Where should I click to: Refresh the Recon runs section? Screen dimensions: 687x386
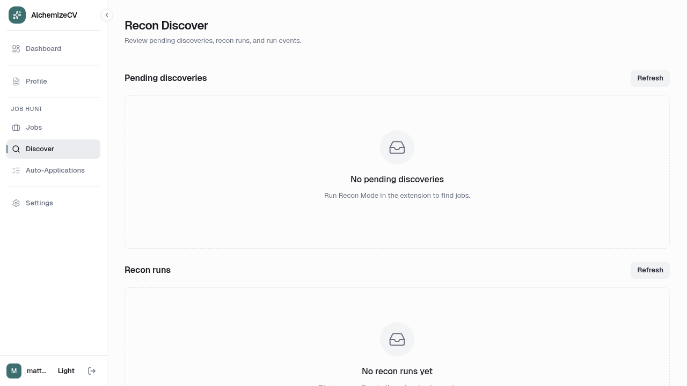pos(650,270)
